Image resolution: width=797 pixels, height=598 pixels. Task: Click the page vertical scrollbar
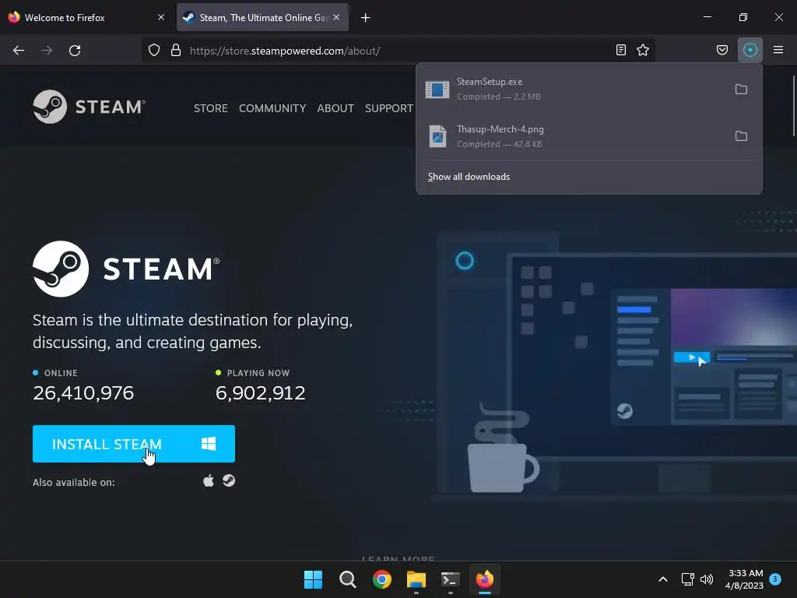[793, 106]
